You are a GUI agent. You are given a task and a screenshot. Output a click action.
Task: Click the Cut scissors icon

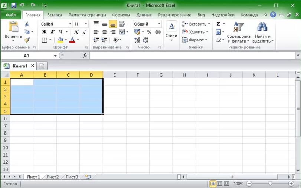pyautogui.click(x=27, y=24)
